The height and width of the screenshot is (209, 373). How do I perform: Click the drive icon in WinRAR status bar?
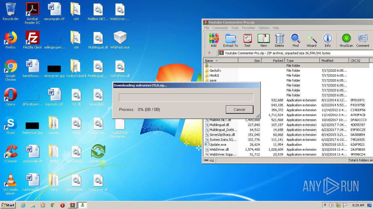206,160
